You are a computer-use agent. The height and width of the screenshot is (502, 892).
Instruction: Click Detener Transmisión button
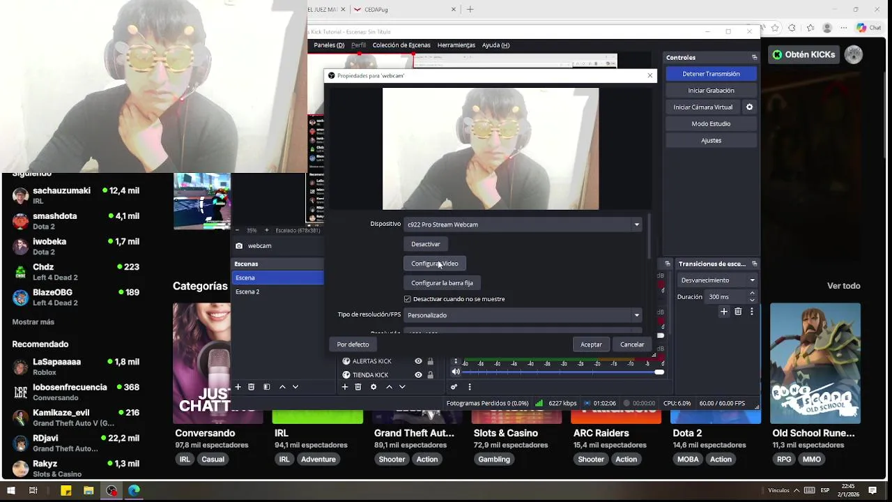click(x=711, y=74)
